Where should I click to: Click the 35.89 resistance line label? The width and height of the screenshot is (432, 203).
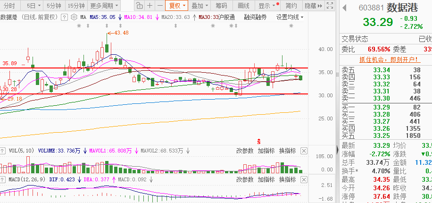9,63
